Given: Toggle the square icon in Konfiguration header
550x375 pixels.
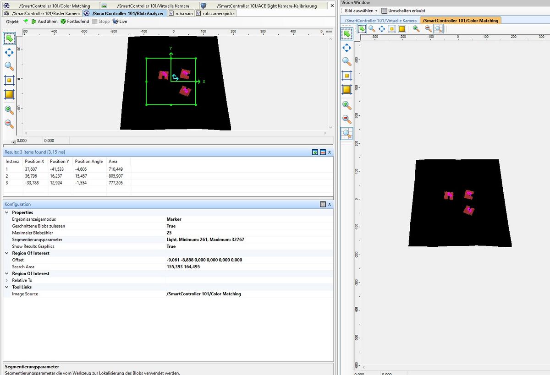Looking at the screenshot, I should (x=323, y=205).
